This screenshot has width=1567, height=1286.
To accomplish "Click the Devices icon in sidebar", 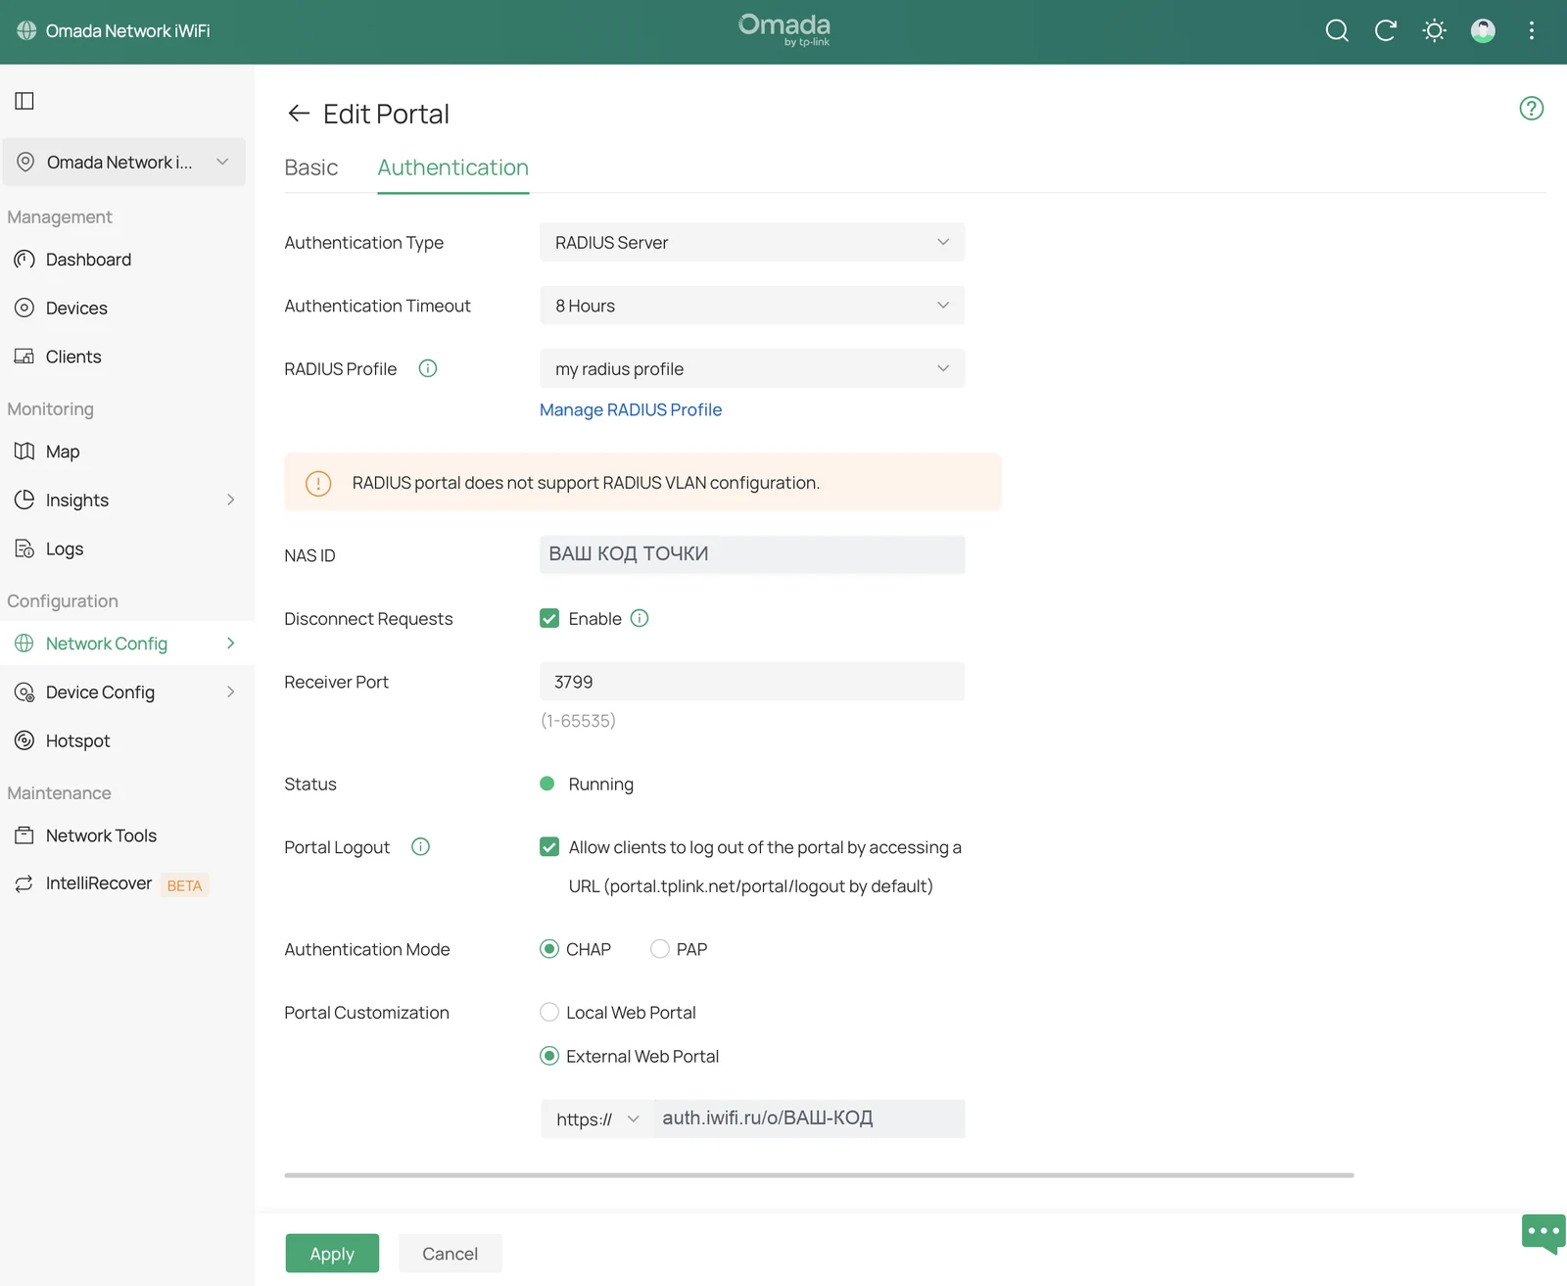I will pos(24,308).
